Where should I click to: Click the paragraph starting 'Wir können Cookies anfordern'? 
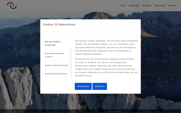[x=106, y=47]
